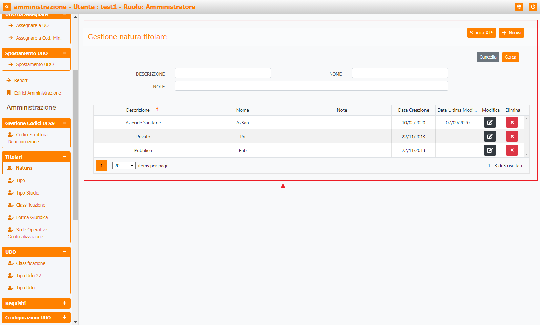Collapse the Titolari section
540x325 pixels.
64,157
